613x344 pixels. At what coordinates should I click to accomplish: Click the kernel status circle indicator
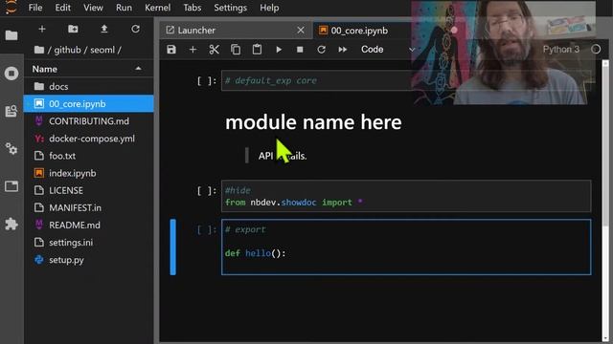(x=596, y=49)
